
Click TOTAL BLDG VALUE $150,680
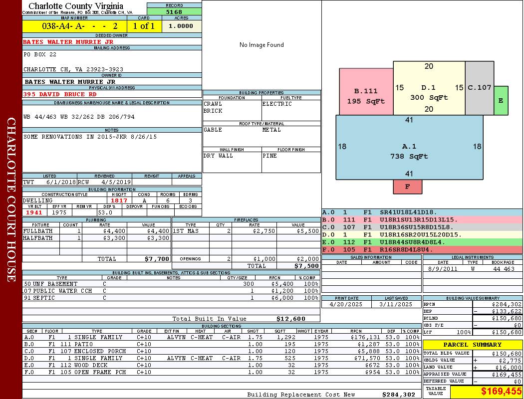click(x=507, y=354)
